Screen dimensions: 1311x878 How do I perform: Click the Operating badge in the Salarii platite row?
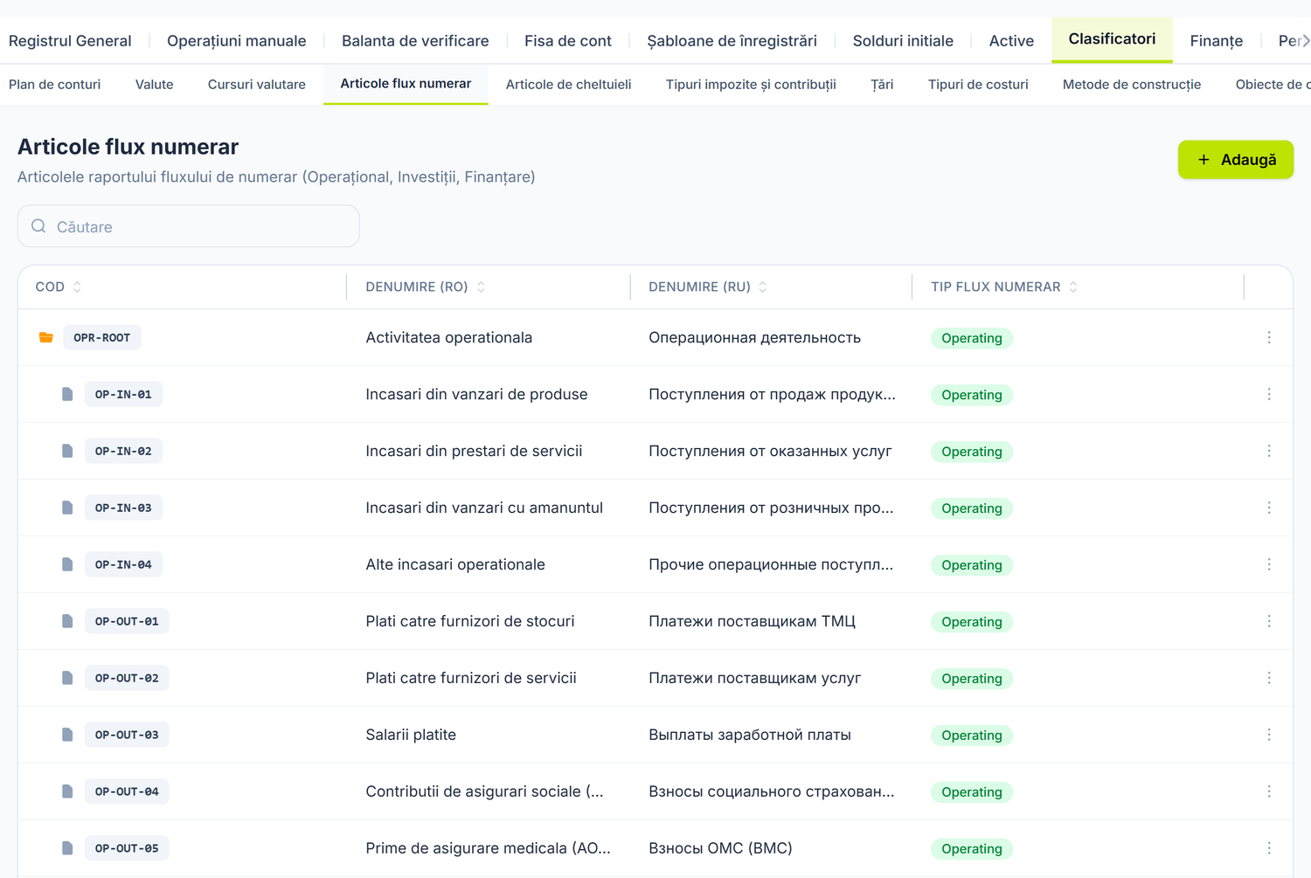point(971,736)
